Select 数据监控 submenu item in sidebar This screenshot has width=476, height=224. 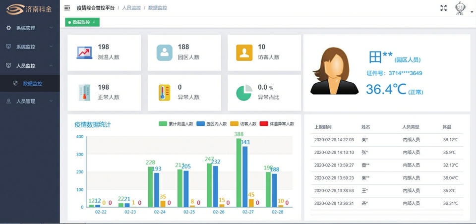(x=32, y=83)
